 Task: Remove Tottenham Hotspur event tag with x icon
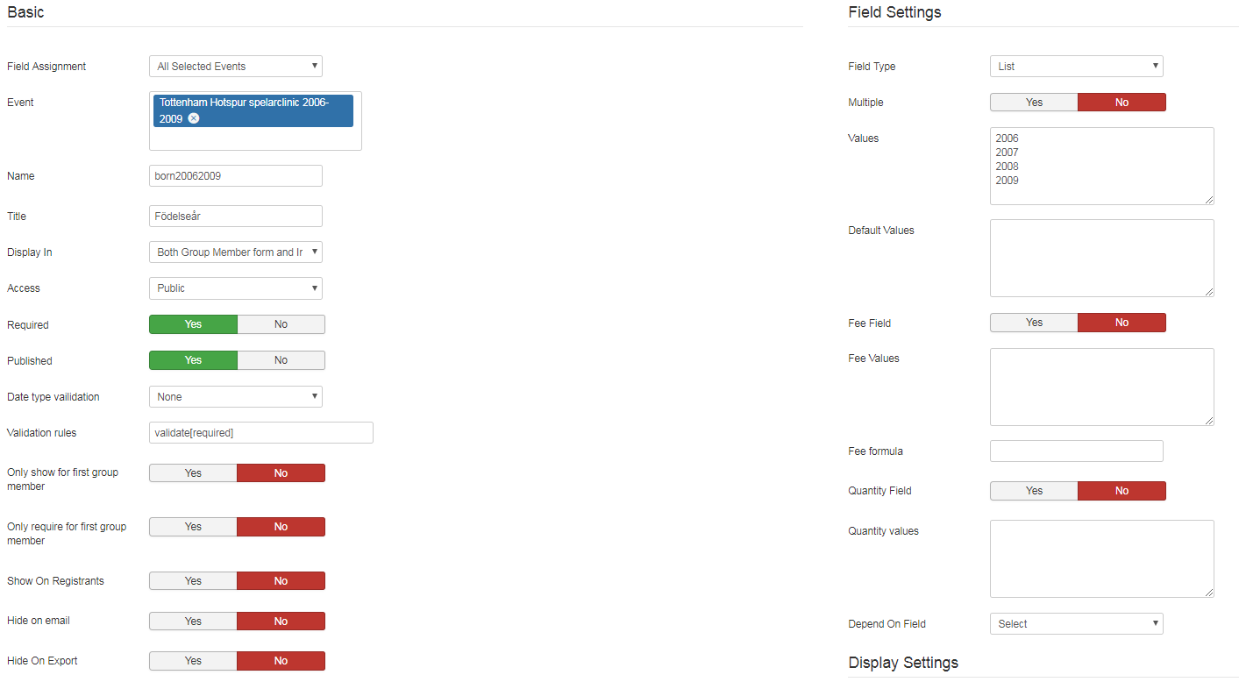(x=194, y=118)
